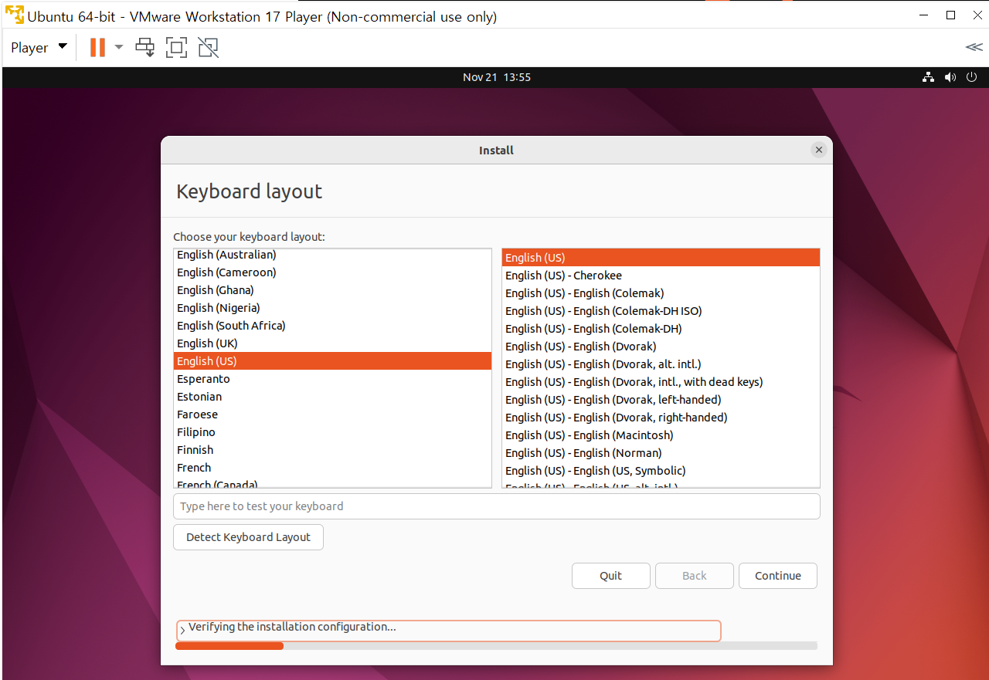Choose Faroese keyboard layout

332,414
